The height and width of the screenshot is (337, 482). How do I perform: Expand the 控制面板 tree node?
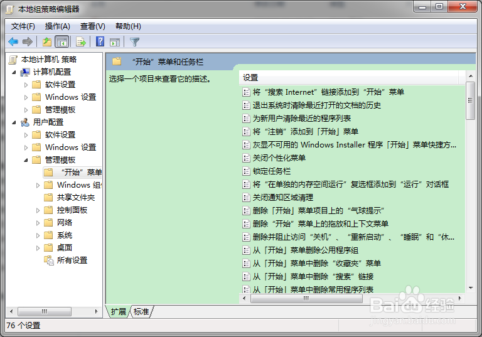[38, 211]
